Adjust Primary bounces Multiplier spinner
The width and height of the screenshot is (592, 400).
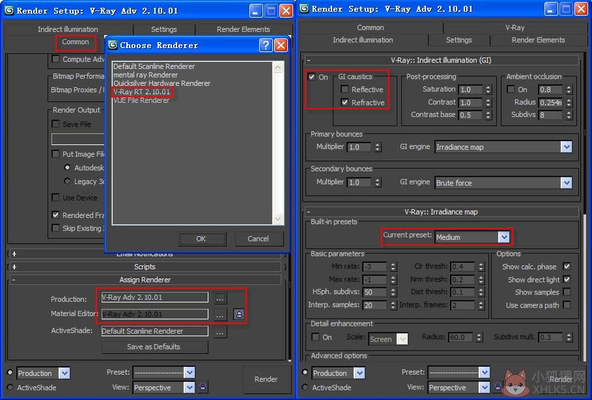(x=378, y=147)
